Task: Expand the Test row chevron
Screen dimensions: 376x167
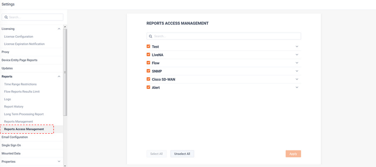Action: click(297, 47)
